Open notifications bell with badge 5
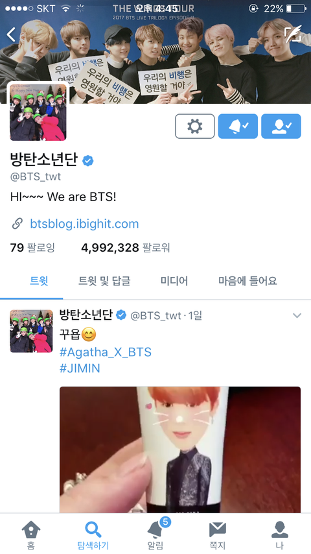 (x=155, y=535)
